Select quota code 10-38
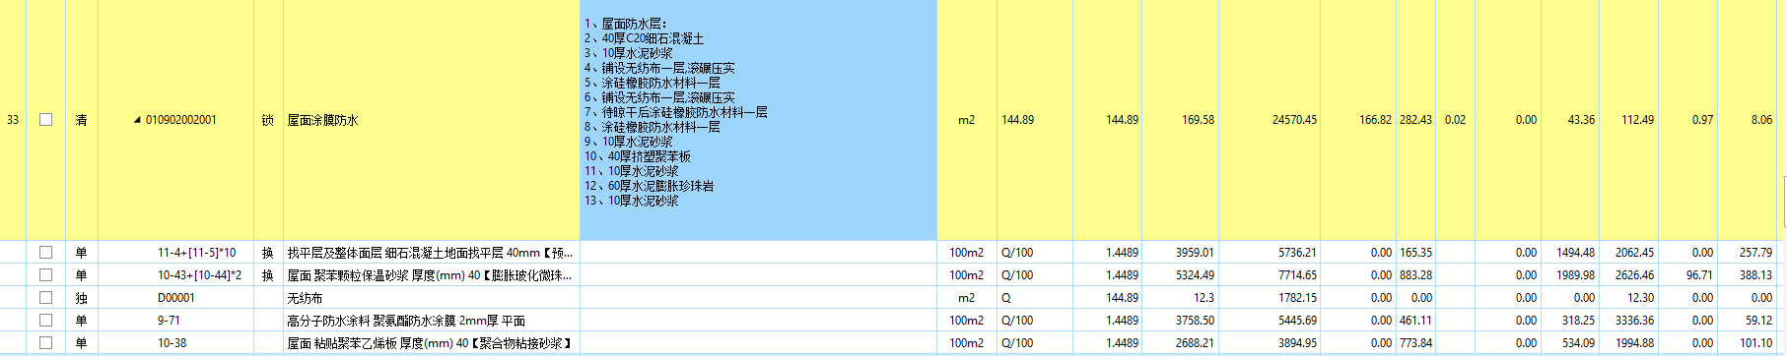1787x356 pixels. click(172, 343)
